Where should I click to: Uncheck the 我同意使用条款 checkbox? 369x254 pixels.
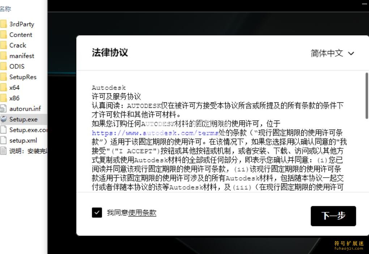pos(97,212)
